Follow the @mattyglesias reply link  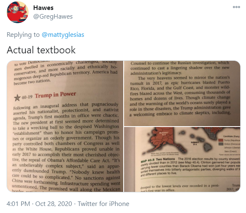click(63, 34)
